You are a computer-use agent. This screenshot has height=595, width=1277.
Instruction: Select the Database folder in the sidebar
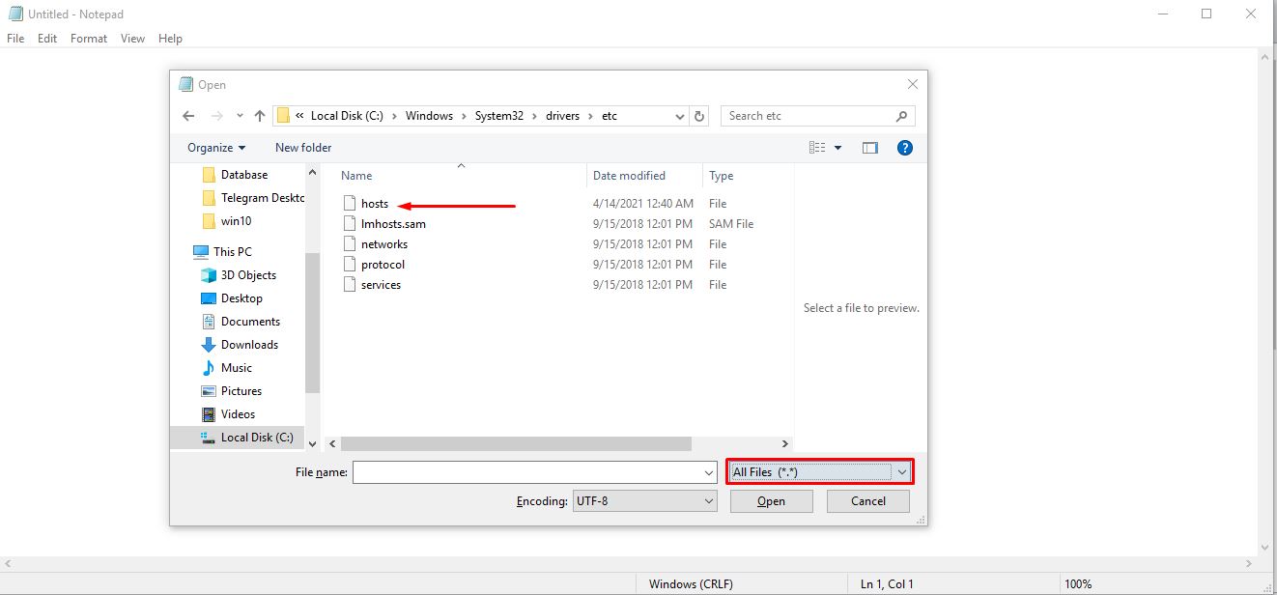pyautogui.click(x=244, y=175)
